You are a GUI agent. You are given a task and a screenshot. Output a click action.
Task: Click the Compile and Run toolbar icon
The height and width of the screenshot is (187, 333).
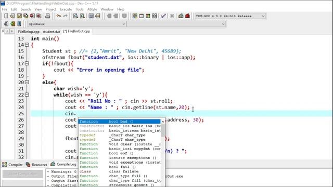pos(148,16)
